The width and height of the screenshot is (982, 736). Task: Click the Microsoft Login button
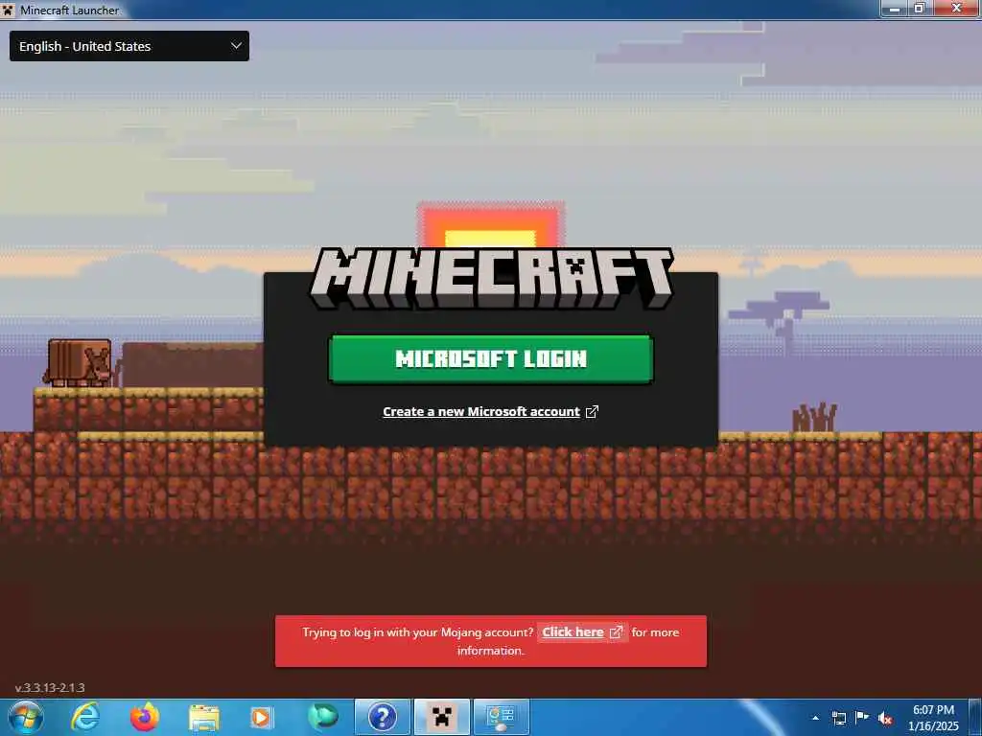491,358
